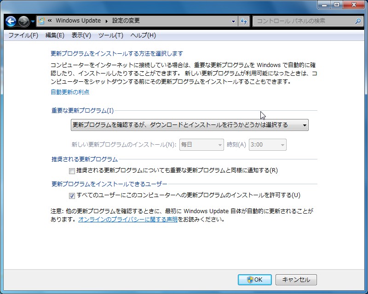368x294 pixels.
Task: Open オンラインのプライバシーに関する声明 link
Action: [128, 220]
